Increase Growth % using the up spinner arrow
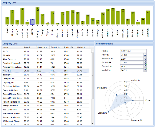Viewport: 155px width, 127px height. point(145,62)
